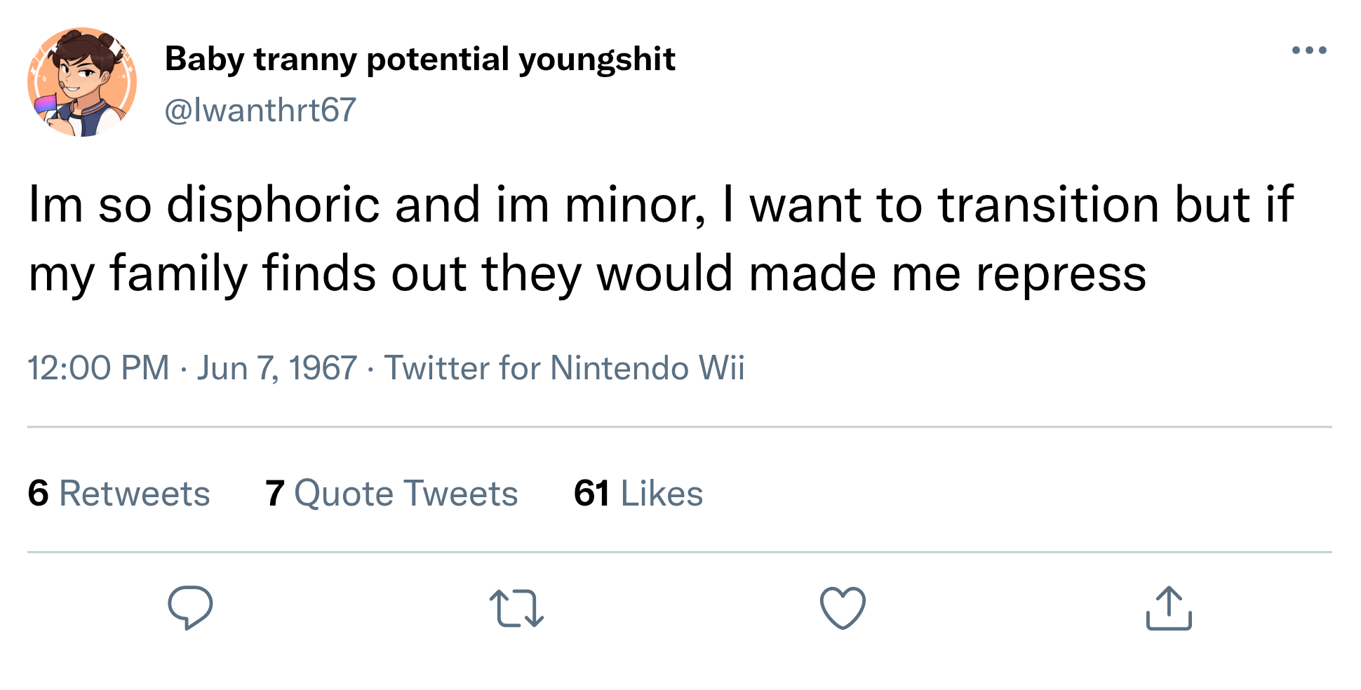
Task: Open the cartoon profile avatar
Action: pyautogui.click(x=82, y=82)
